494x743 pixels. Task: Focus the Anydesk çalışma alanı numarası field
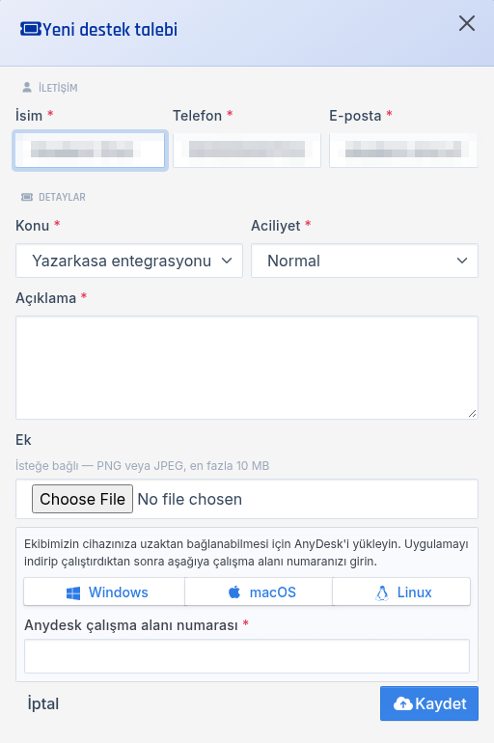click(x=247, y=656)
